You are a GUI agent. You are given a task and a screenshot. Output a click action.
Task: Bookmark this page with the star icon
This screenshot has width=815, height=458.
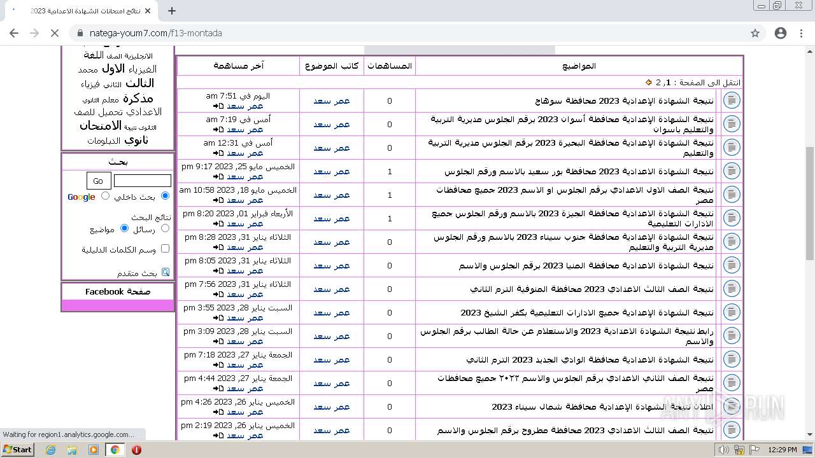coord(755,33)
